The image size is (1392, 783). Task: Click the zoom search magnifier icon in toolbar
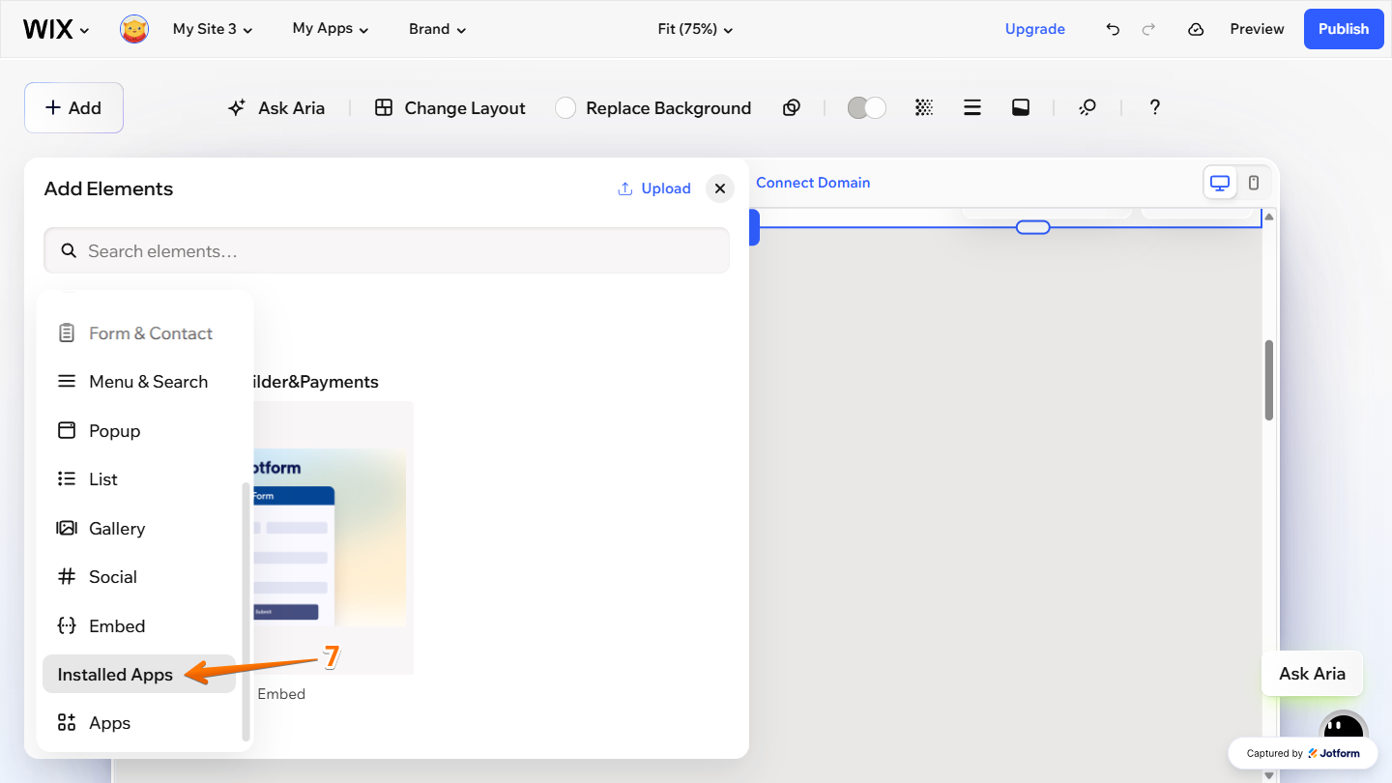pos(1087,107)
